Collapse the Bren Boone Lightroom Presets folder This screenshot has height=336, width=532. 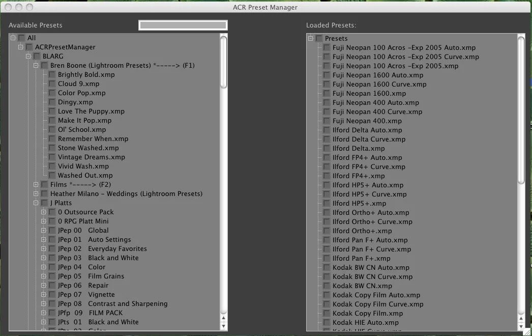click(36, 65)
